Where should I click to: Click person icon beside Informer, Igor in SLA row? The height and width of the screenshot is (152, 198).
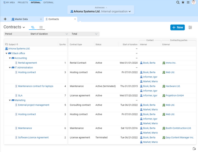(x=141, y=95)
